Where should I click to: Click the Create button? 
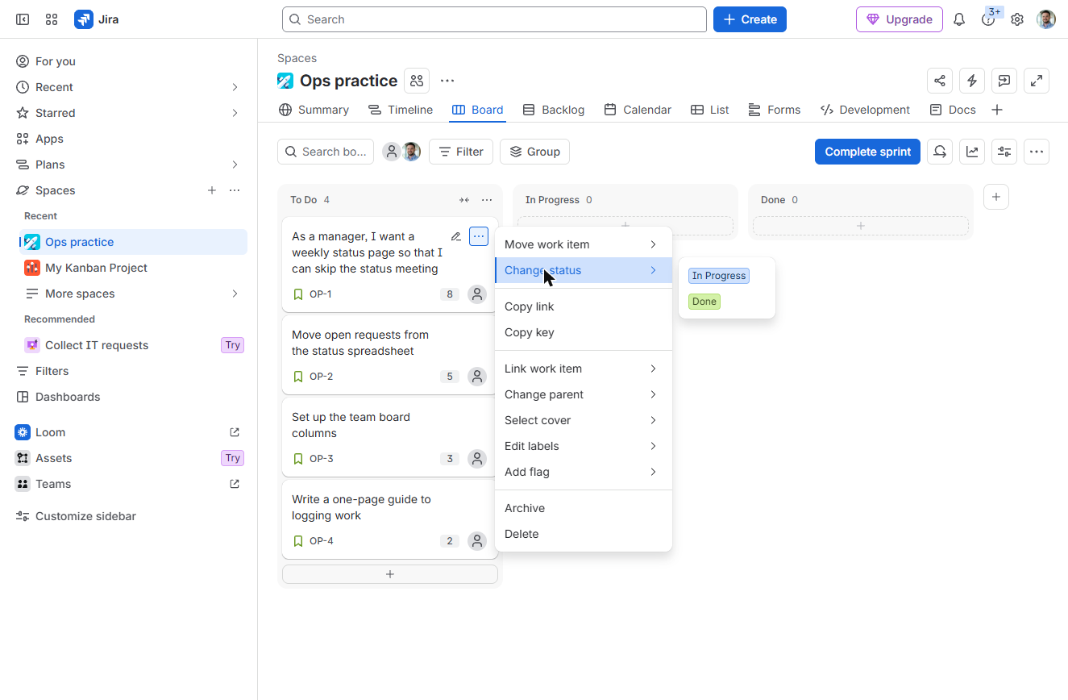tap(750, 19)
